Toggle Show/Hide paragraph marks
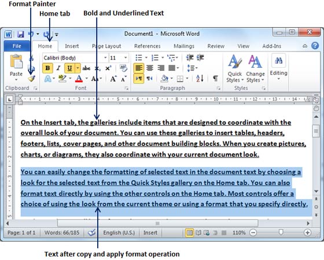The image size is (324, 260). tap(215, 78)
